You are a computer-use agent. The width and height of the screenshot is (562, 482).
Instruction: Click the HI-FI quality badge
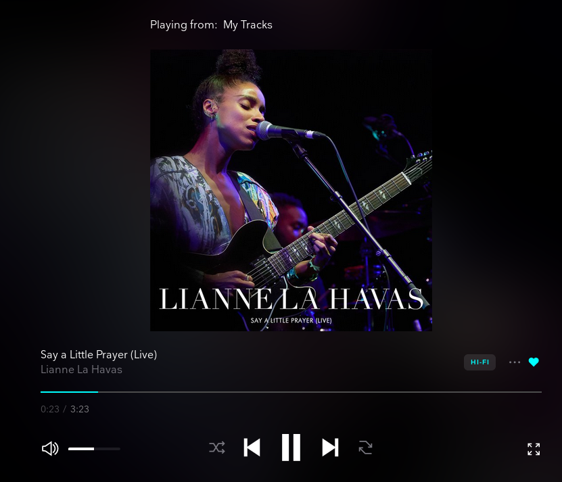click(479, 362)
